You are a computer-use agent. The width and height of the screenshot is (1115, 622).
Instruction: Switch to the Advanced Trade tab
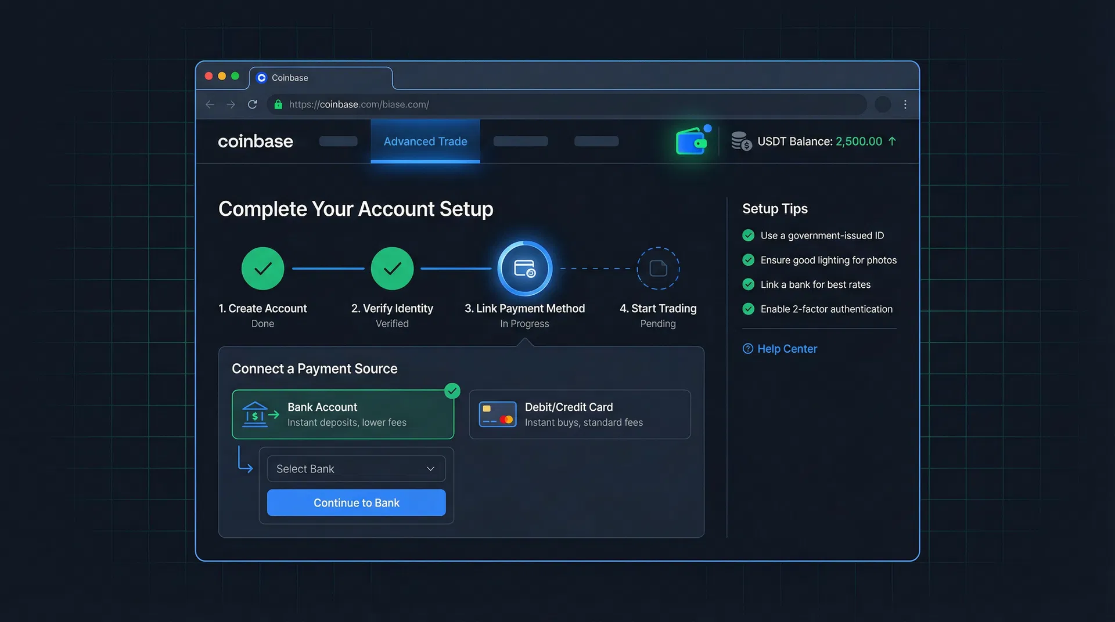tap(425, 141)
